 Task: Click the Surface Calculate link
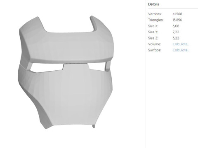click(181, 50)
